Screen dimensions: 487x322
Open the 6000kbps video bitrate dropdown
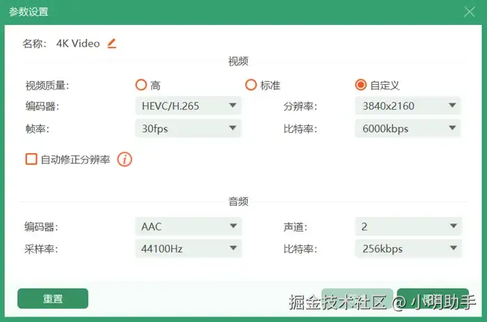tap(408, 129)
